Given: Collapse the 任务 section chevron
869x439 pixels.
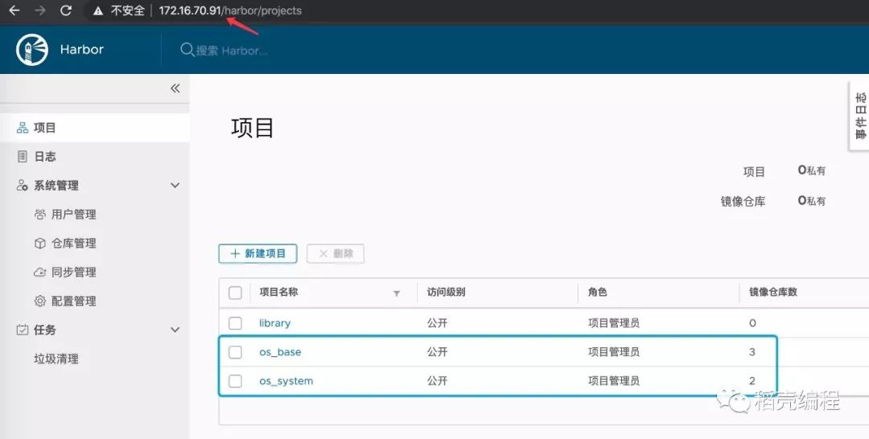Looking at the screenshot, I should pyautogui.click(x=175, y=330).
